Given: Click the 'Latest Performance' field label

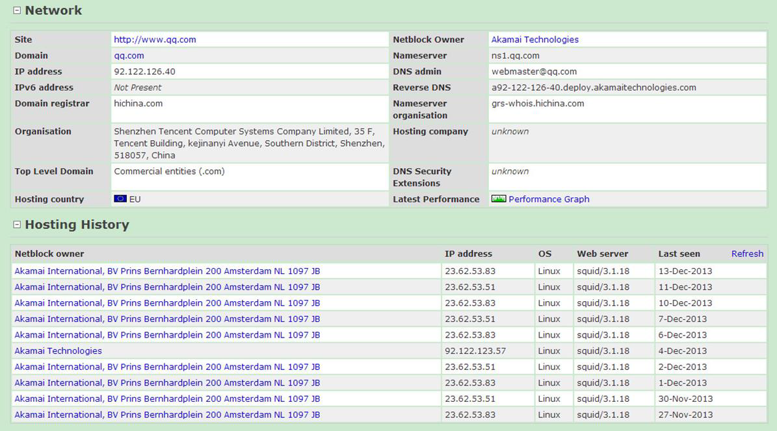Looking at the screenshot, I should (x=436, y=199).
